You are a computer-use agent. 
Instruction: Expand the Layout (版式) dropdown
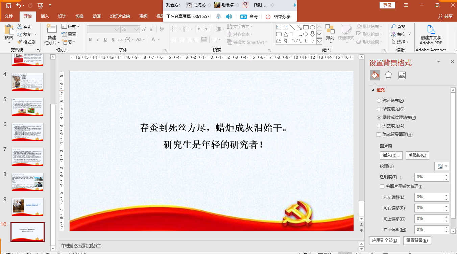[x=71, y=26]
